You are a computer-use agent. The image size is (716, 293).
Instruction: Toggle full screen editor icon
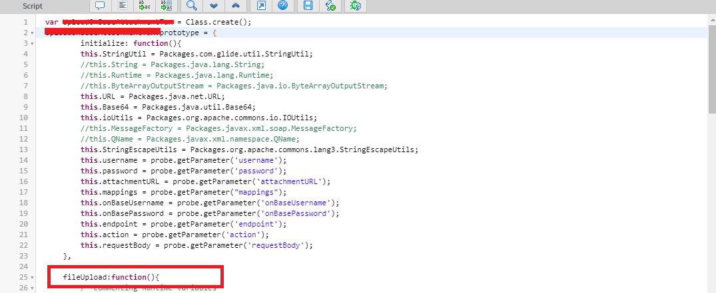(261, 6)
